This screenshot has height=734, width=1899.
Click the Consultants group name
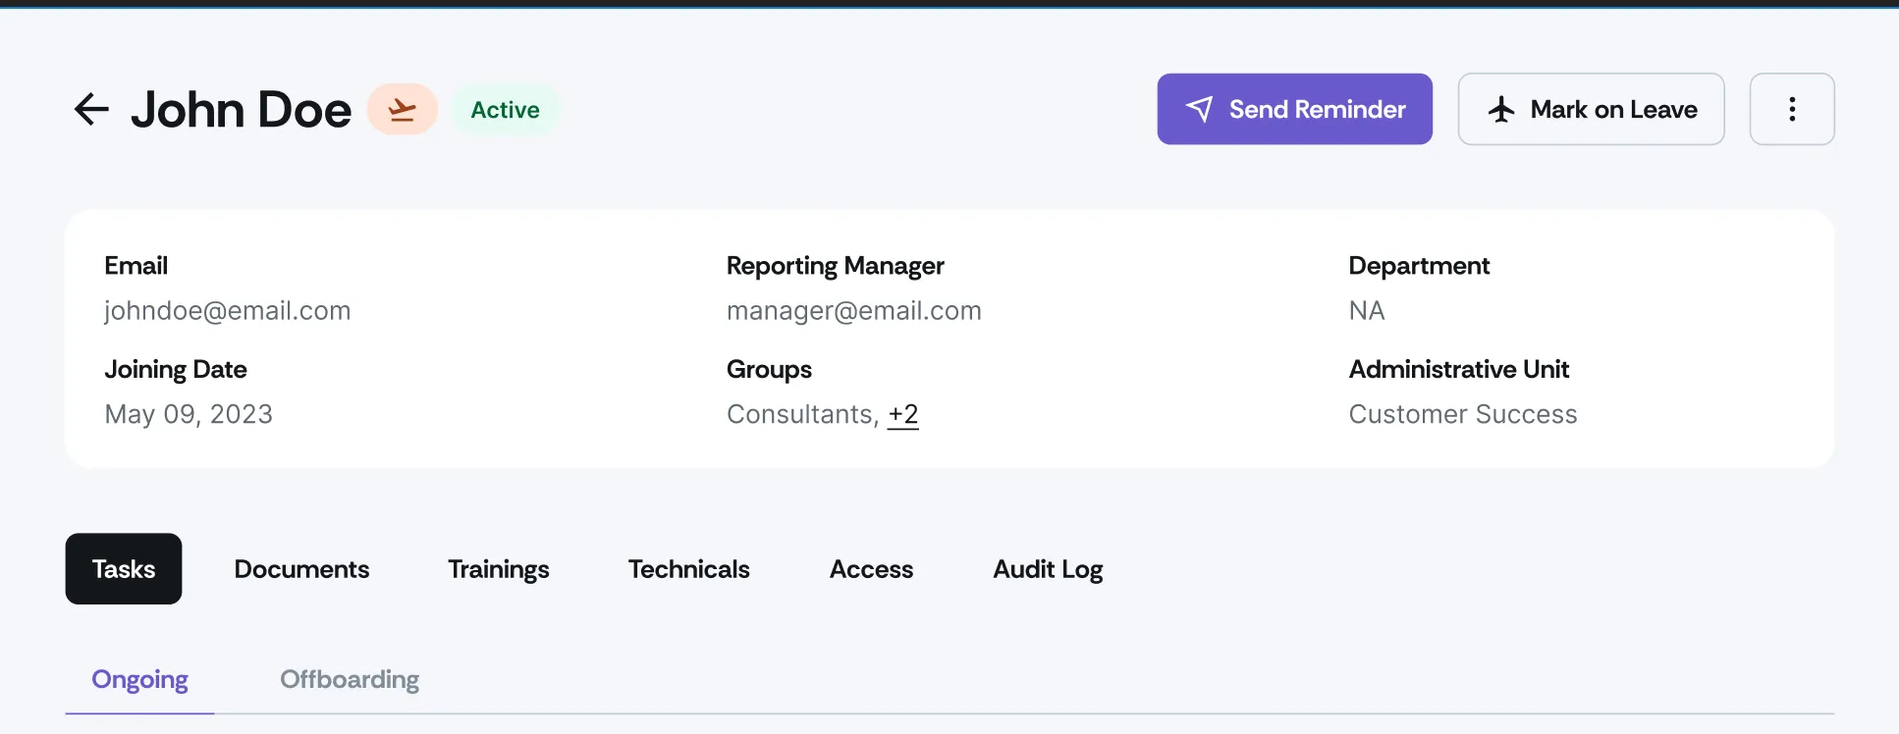[x=800, y=414]
